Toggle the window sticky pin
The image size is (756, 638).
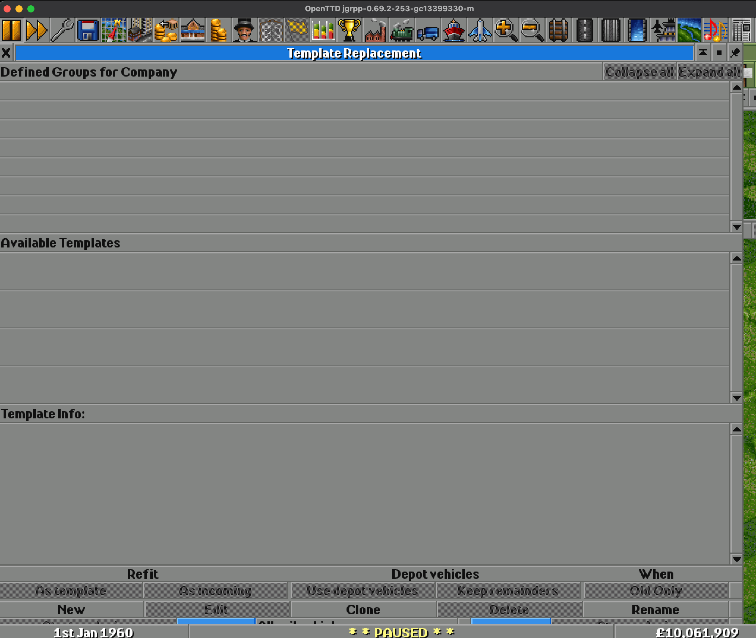coord(735,53)
